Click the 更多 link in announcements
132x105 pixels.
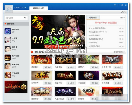pyautogui.click(x=122, y=17)
